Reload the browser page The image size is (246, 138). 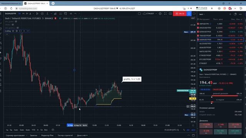tap(11, 8)
